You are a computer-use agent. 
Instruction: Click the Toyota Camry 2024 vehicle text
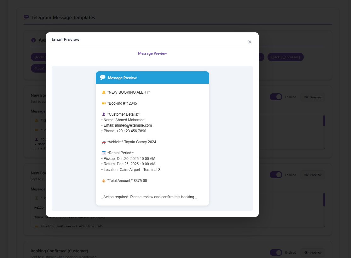tap(140, 142)
